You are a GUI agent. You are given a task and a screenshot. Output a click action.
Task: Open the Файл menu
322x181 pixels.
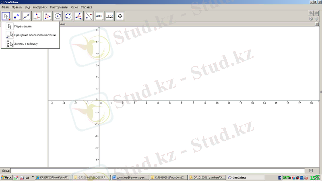5,7
